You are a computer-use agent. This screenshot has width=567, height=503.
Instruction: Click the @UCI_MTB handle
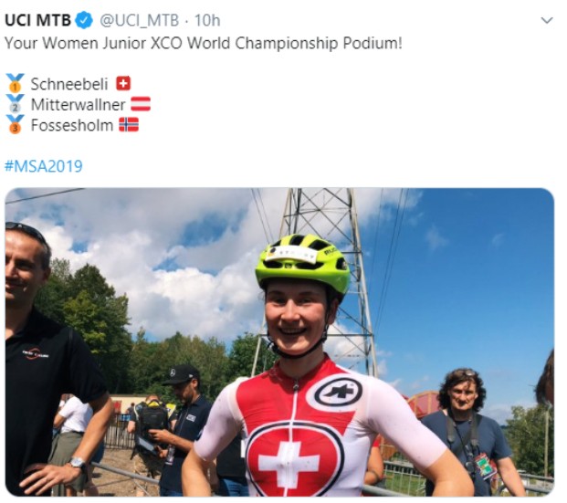[x=139, y=21]
